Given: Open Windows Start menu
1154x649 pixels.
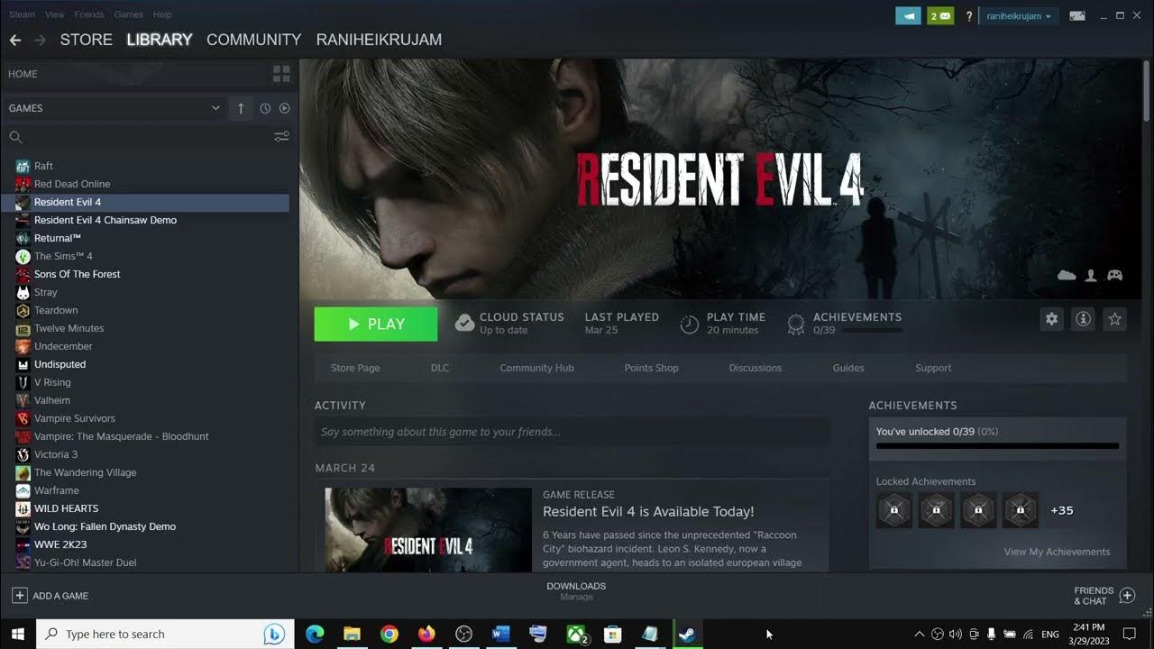Looking at the screenshot, I should [17, 634].
